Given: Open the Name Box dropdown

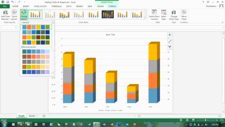Looking at the screenshot, I should pyautogui.click(x=16, y=28).
